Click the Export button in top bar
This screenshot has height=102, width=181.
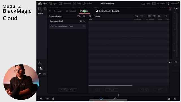(146, 4)
